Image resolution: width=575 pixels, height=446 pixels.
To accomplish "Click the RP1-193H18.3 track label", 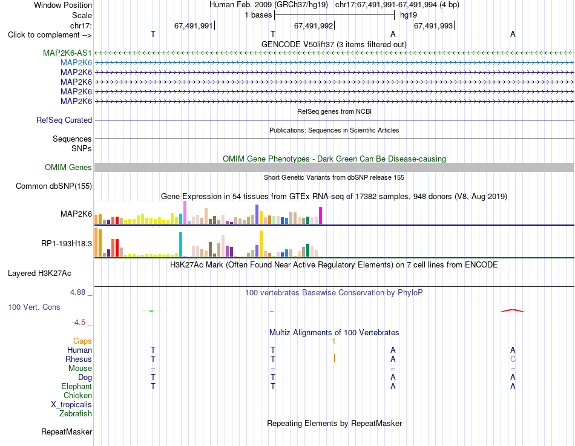I will 67,243.
